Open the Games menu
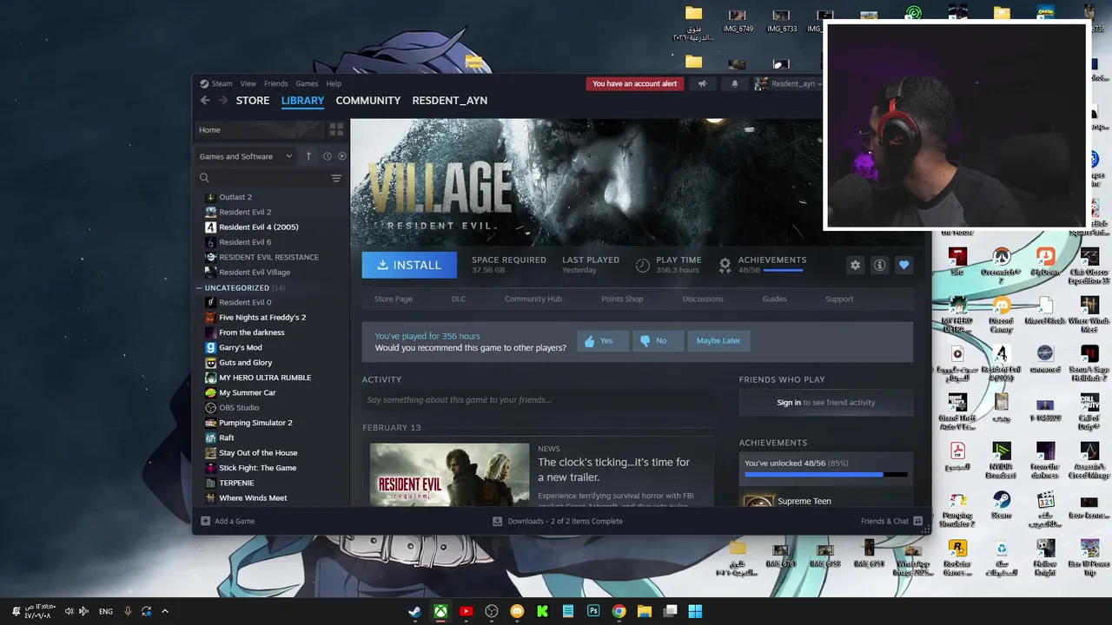 307,84
